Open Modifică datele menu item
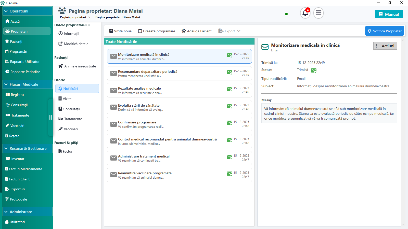 (x=76, y=44)
